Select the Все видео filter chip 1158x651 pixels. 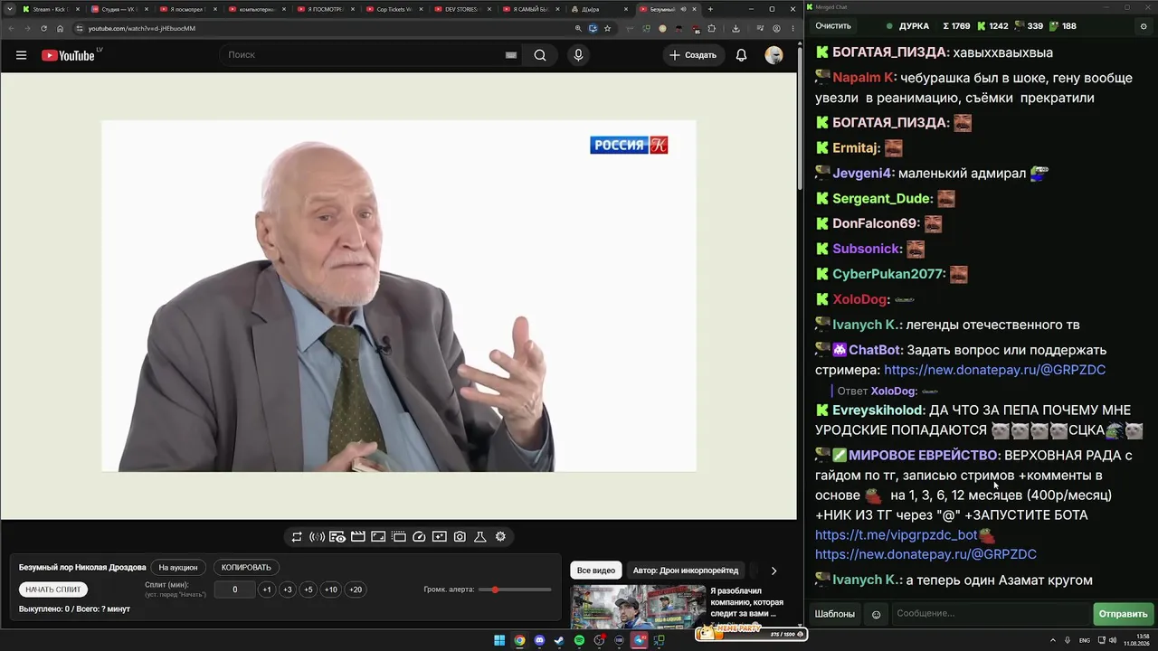tap(596, 571)
